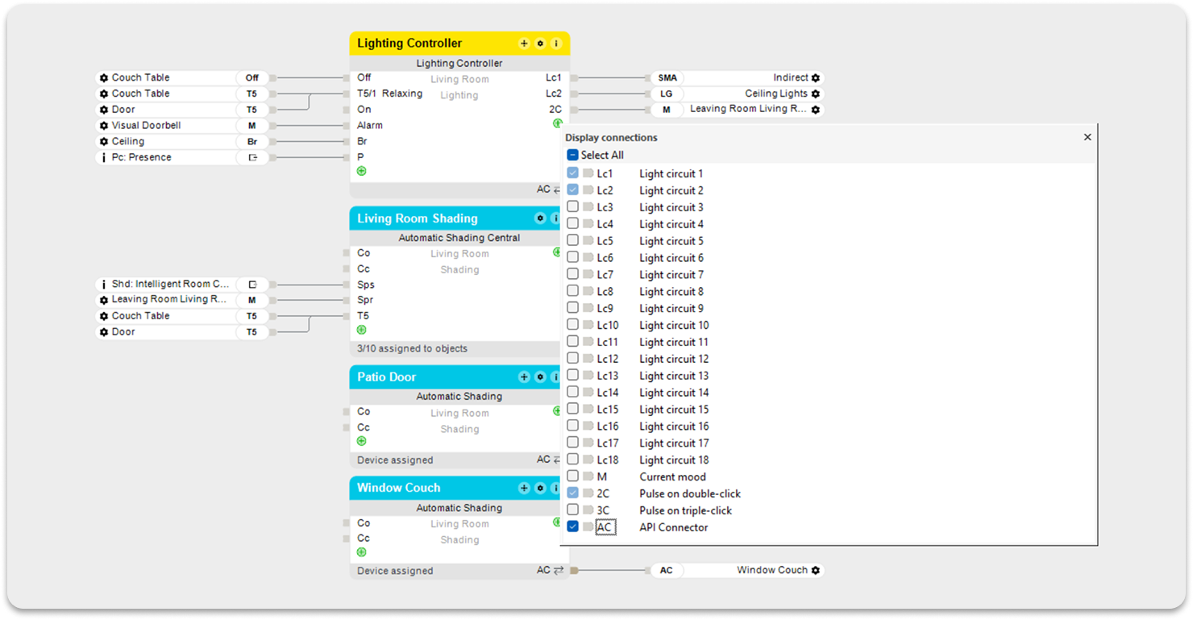The width and height of the screenshot is (1193, 620).
Task: Click green add-input icon in Living Room Shading
Action: 361,330
